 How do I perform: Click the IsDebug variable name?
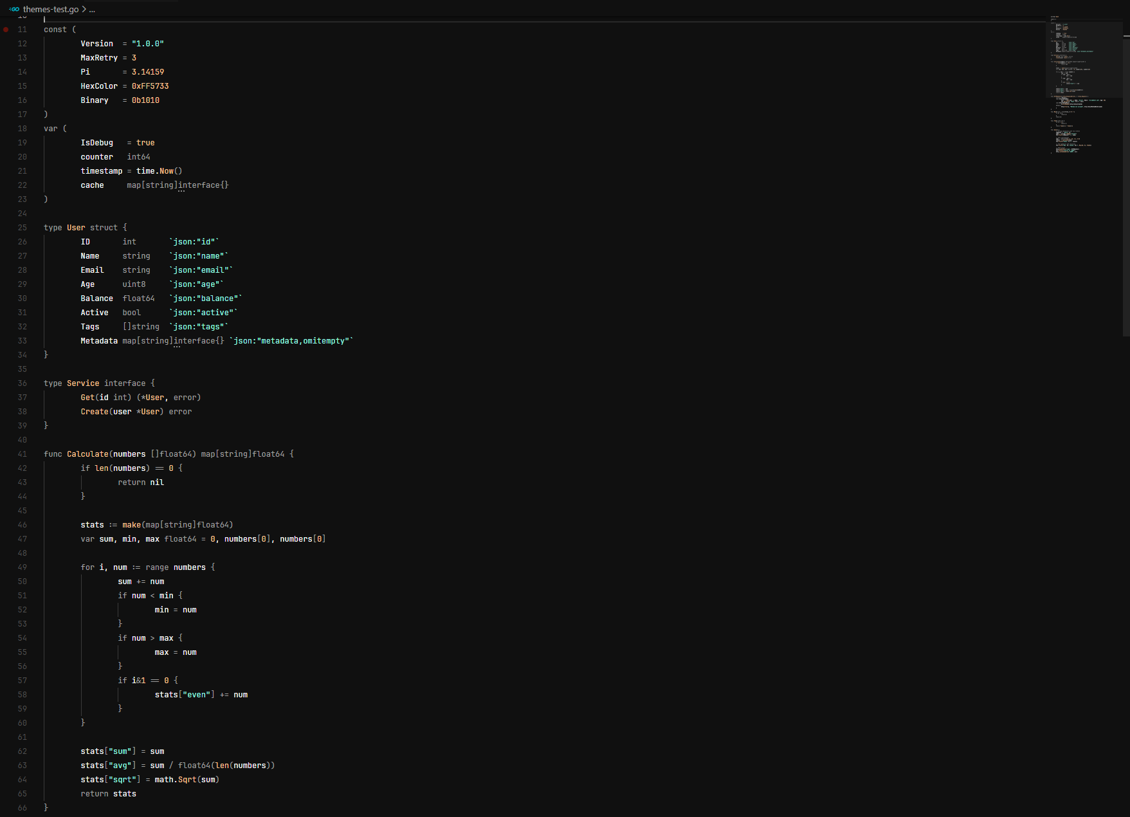tap(96, 143)
